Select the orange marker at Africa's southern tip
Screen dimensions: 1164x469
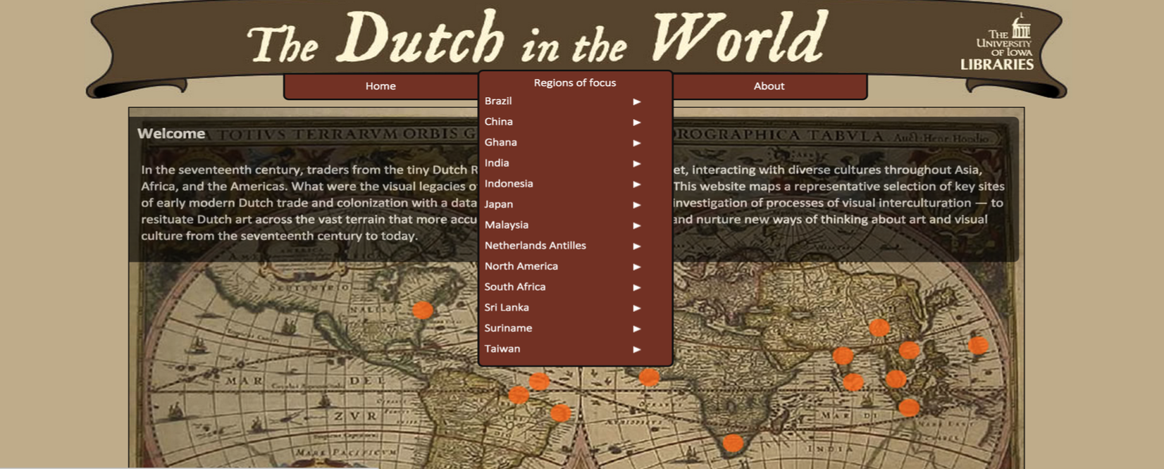pyautogui.click(x=733, y=443)
